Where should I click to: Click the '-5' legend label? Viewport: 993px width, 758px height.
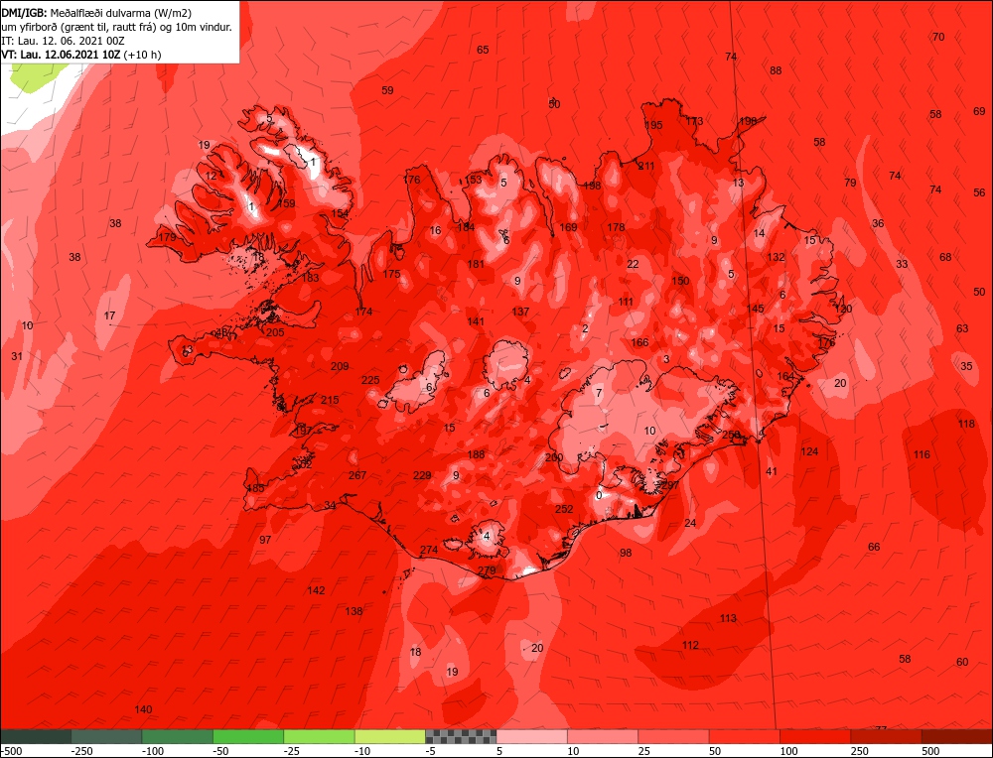(431, 751)
